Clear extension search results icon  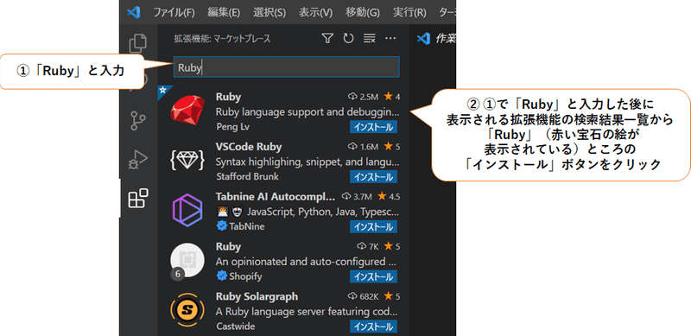tap(369, 39)
